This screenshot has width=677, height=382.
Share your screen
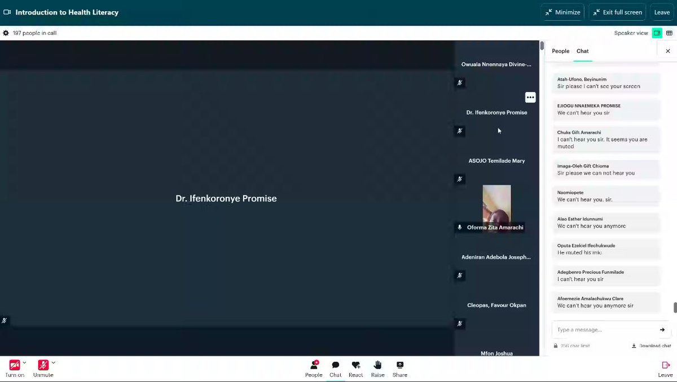tap(400, 368)
